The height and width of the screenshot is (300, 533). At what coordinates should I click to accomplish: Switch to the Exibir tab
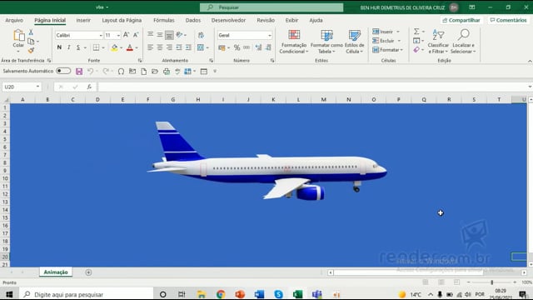tap(291, 20)
